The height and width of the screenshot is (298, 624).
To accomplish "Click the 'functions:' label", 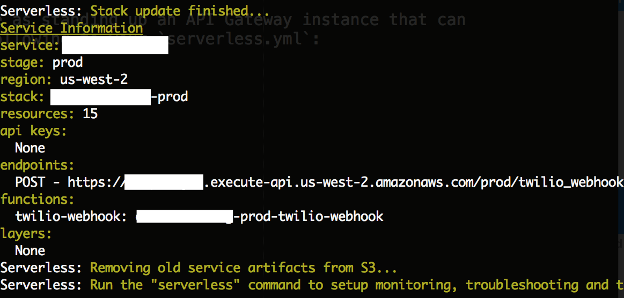I will pos(38,199).
